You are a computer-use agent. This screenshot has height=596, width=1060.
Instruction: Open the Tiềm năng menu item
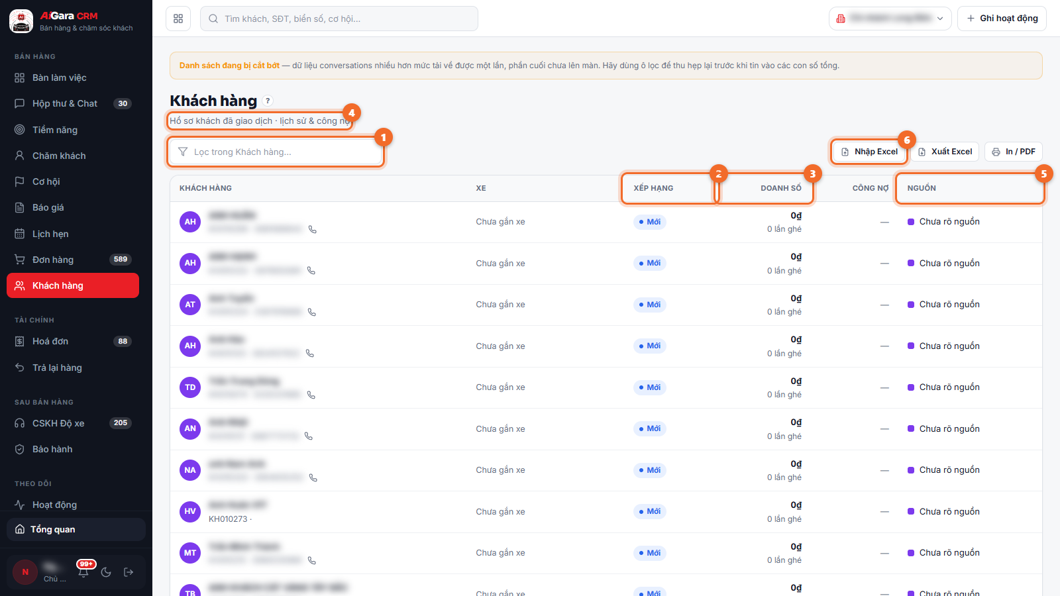coord(73,130)
